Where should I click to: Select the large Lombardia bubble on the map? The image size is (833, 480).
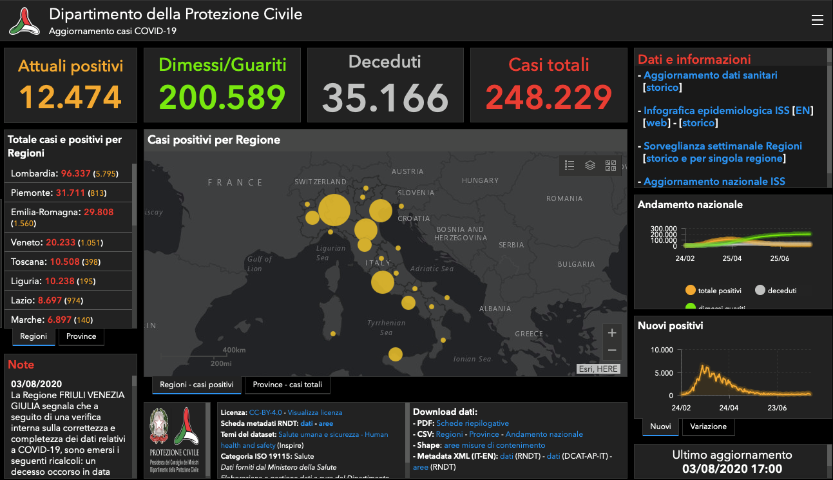click(334, 210)
